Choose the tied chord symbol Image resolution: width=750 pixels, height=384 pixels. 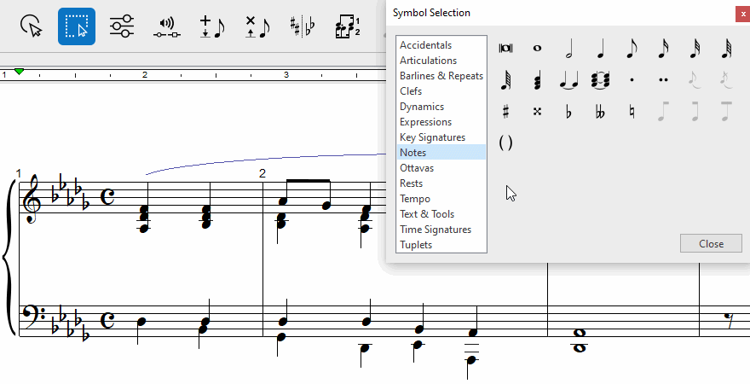600,80
